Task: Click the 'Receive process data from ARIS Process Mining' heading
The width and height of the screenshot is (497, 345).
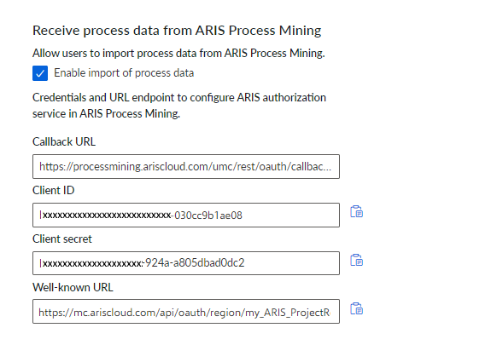Action: coord(177,31)
